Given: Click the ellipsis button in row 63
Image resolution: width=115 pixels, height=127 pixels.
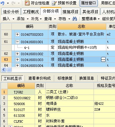Looking at the screenshot, I should coord(103,59).
